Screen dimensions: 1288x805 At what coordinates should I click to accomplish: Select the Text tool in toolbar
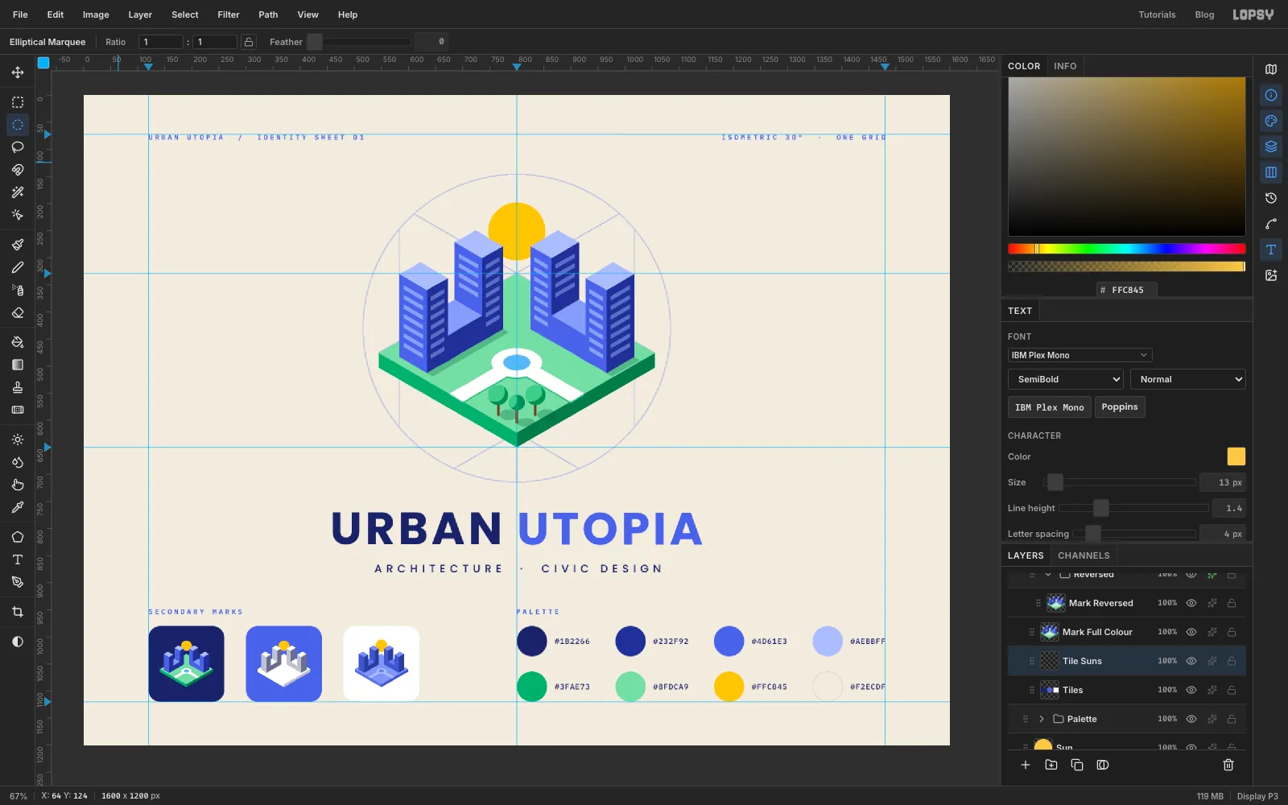(x=18, y=559)
